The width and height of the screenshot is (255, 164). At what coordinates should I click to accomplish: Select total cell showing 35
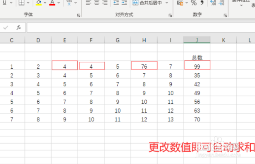pos(197,74)
